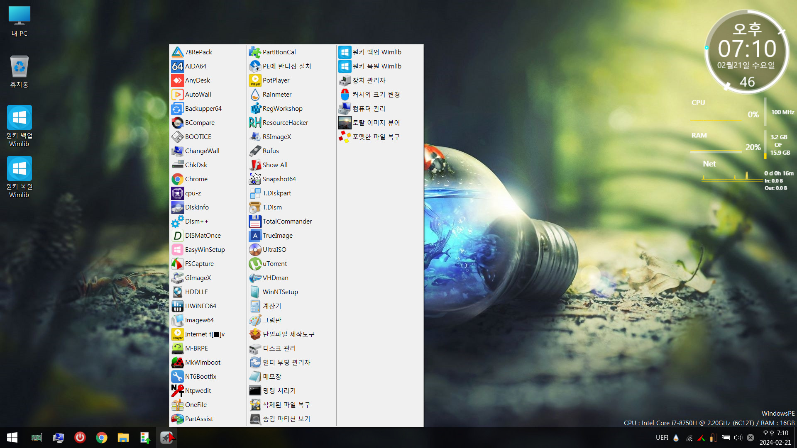Select 원키 백업 Wimlib desktop shortcut
Viewport: 797px width, 448px height.
coord(19,126)
